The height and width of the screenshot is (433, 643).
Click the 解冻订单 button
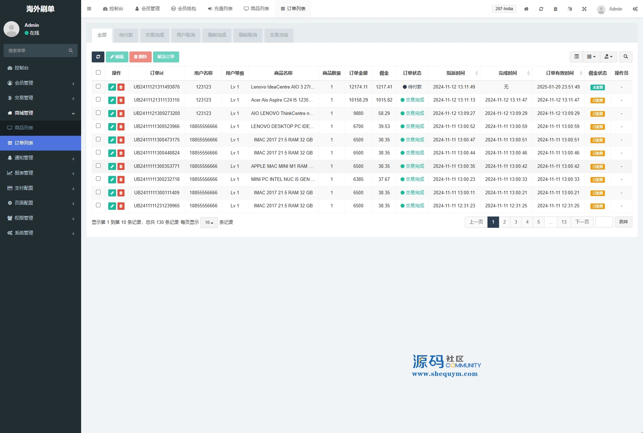[166, 57]
